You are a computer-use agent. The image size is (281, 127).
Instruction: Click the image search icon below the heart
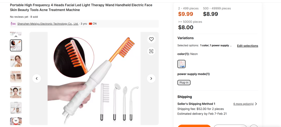(151, 51)
